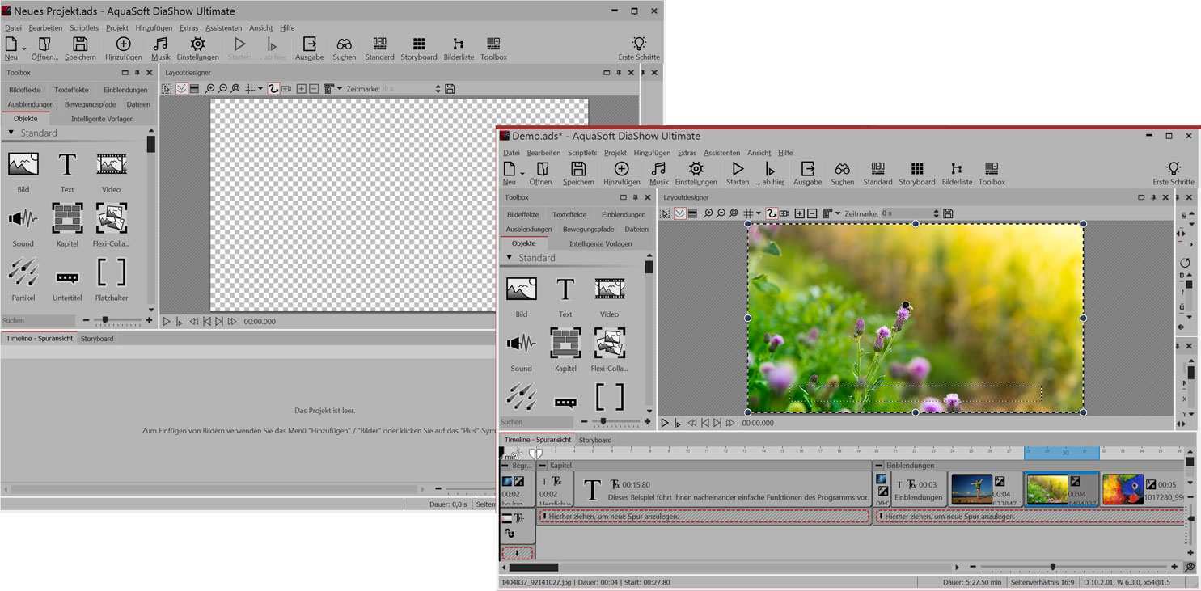Click Musik icon in Demo.ads window toolbar

coord(658,169)
